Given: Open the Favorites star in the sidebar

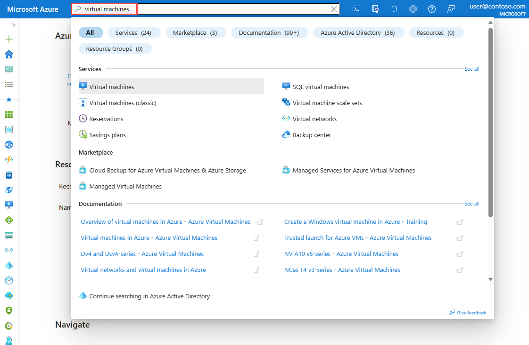Looking at the screenshot, I should pos(8,99).
